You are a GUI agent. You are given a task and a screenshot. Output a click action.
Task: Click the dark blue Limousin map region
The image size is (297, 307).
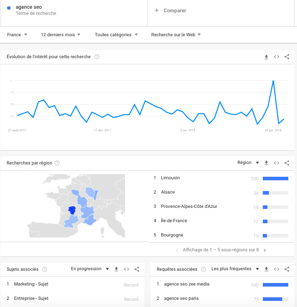[72, 210]
